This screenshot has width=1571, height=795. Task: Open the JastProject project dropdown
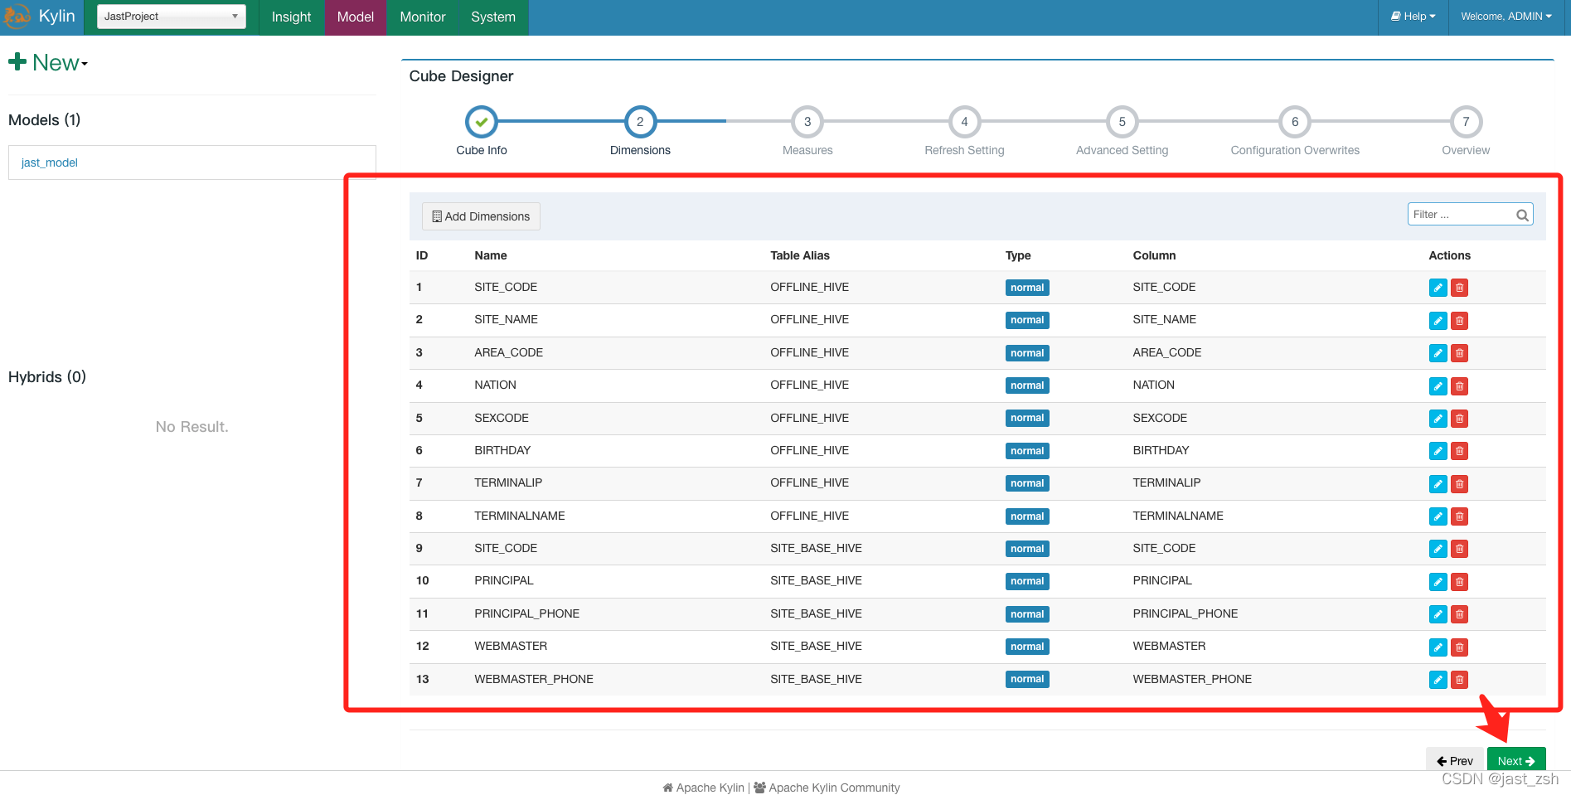tap(172, 17)
